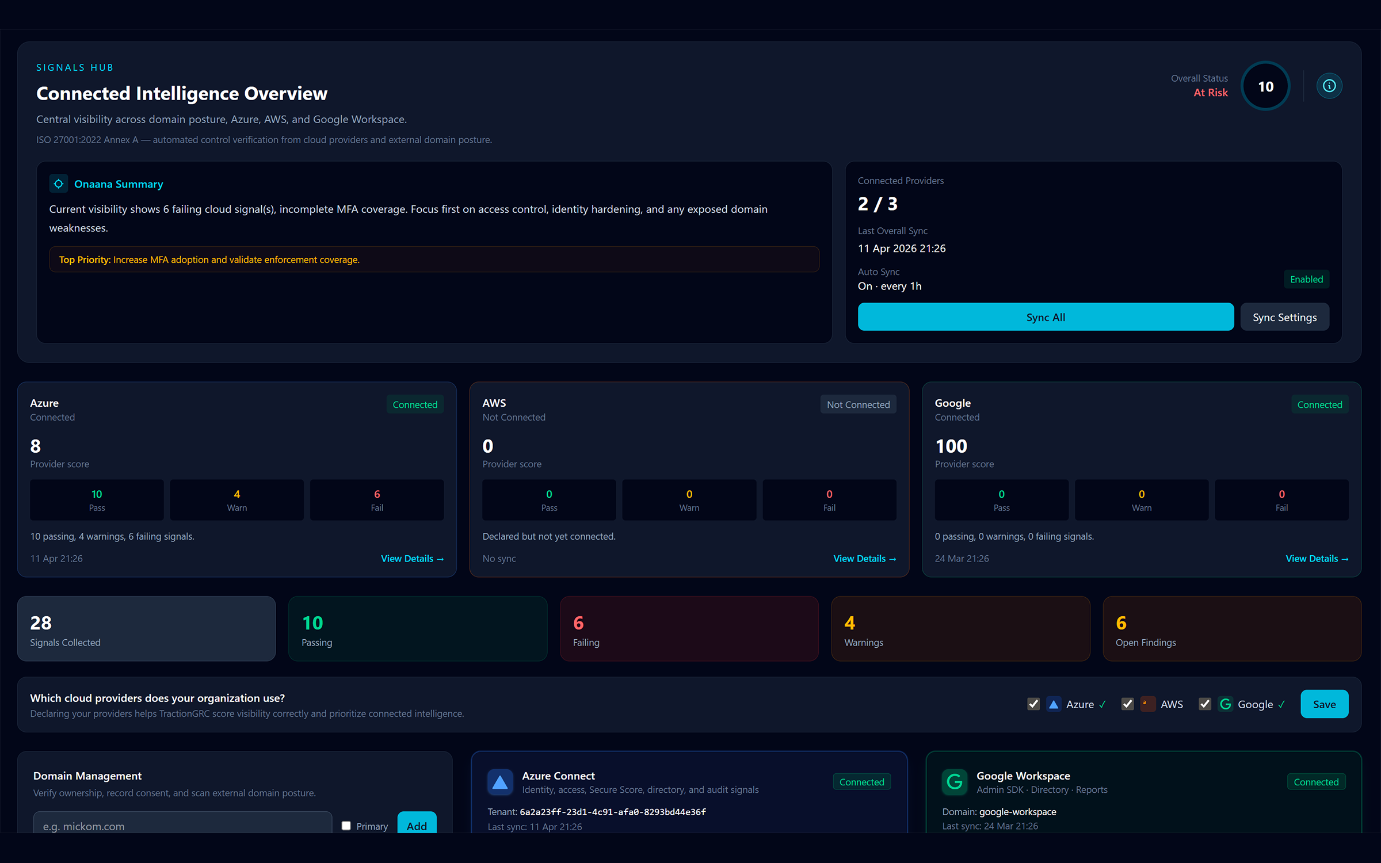
Task: Click the Azure tenant ID 6a2a23ff text
Action: point(613,812)
